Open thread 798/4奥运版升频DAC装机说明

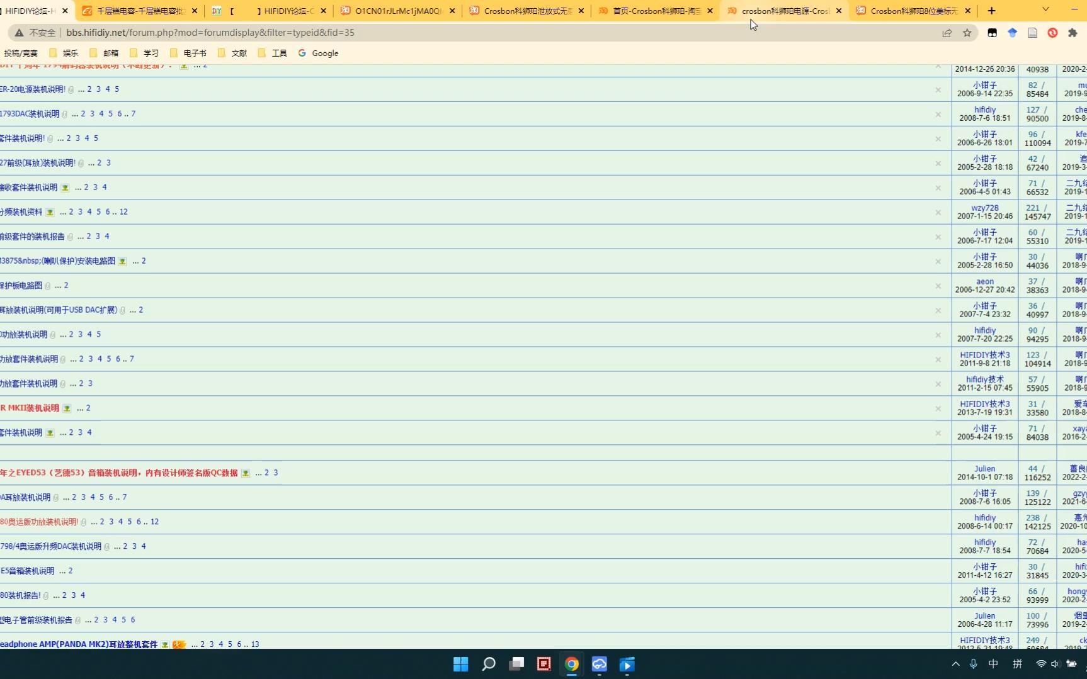pyautogui.click(x=51, y=546)
